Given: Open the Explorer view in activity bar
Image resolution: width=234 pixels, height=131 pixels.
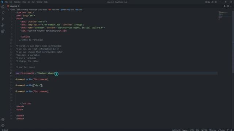Looking at the screenshot, I should tap(3, 7).
